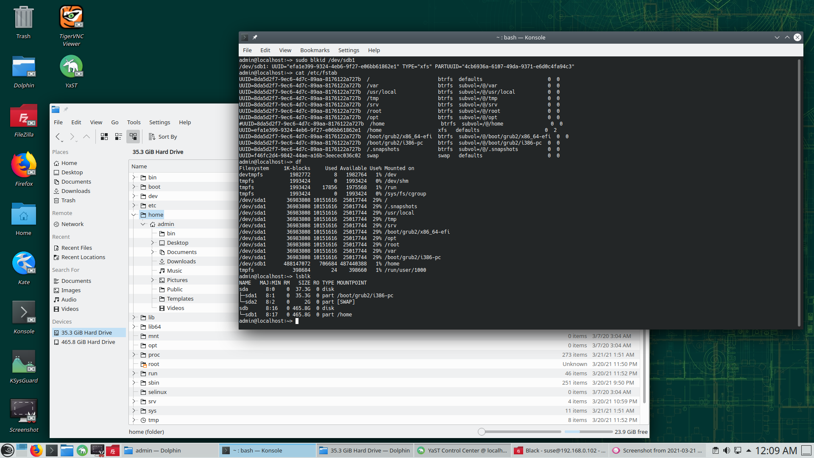The width and height of the screenshot is (814, 458).
Task: Collapse the home folder tree node
Action: tap(134, 215)
